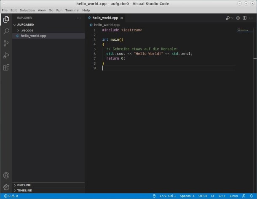Viewport: 257px width, 199px height.
Task: Click Linux configuration in status bar
Action: [234, 196]
